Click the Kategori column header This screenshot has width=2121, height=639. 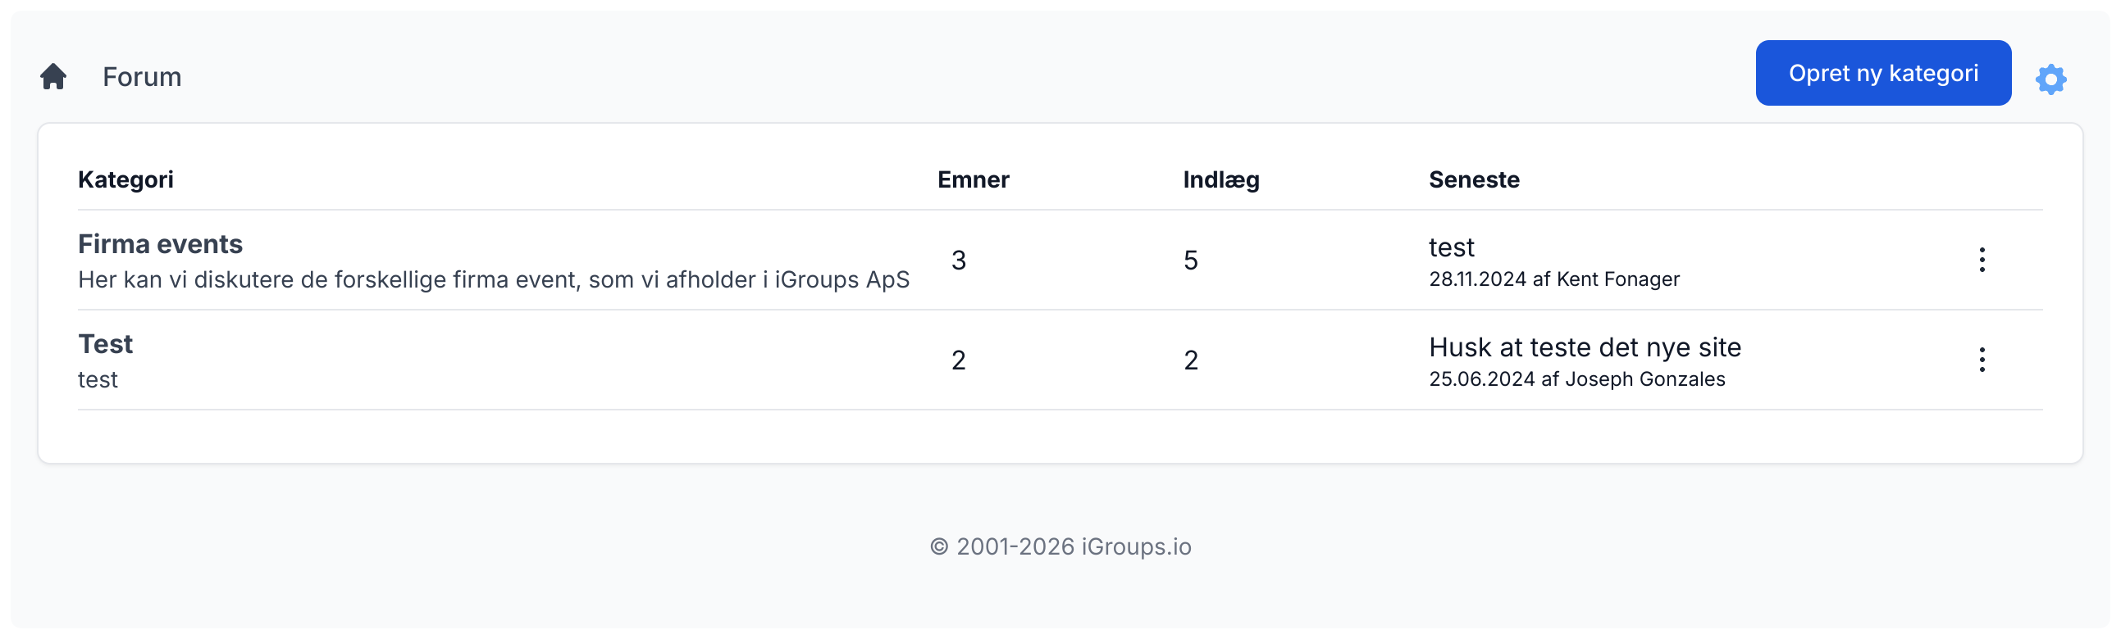point(125,179)
